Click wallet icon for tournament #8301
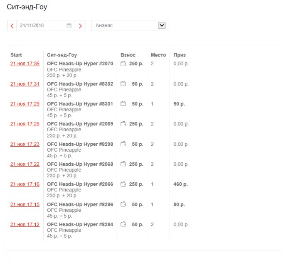The width and height of the screenshot is (291, 270). click(x=123, y=104)
